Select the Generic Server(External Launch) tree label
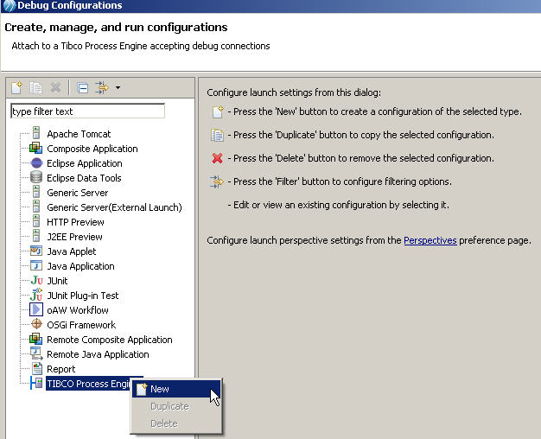Screen dimensions: 541x439 (x=114, y=207)
